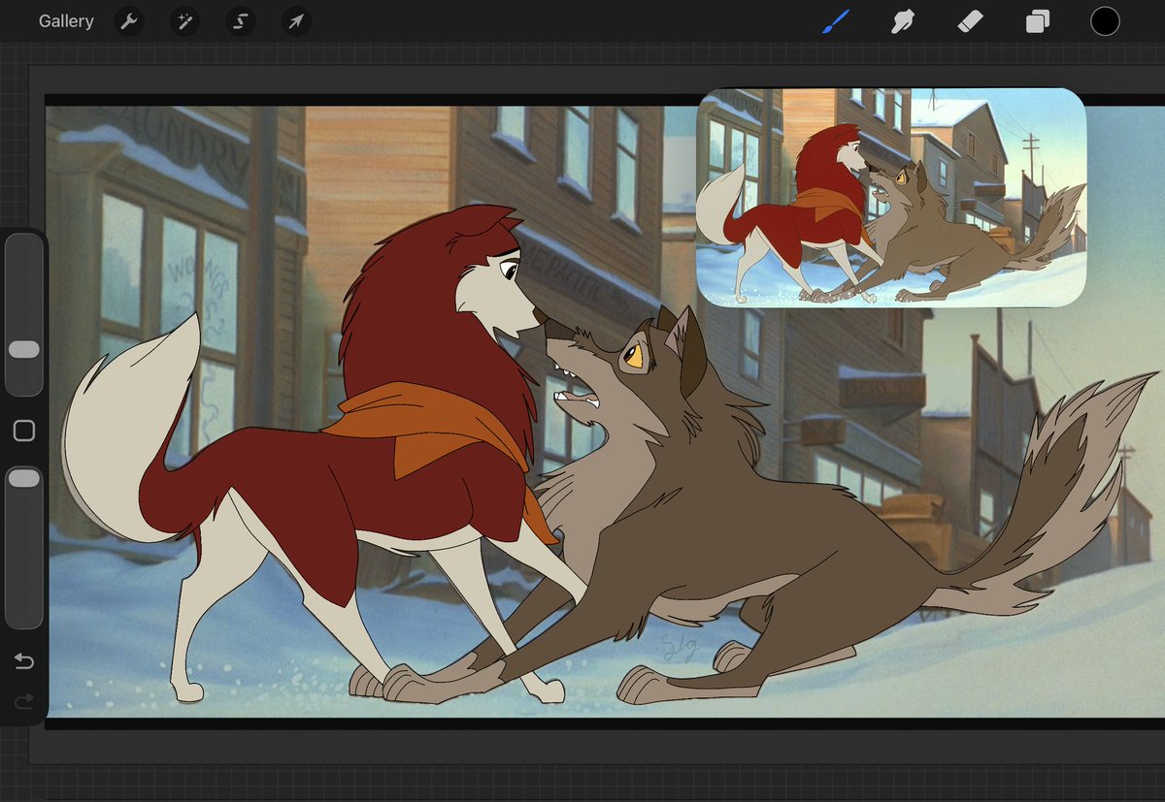
Task: Select the Smudge finger tool
Action: point(903,21)
